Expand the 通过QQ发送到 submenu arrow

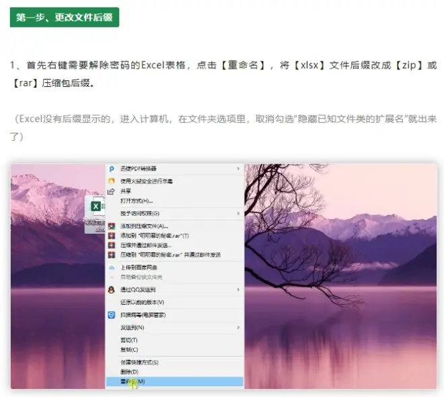click(x=237, y=289)
